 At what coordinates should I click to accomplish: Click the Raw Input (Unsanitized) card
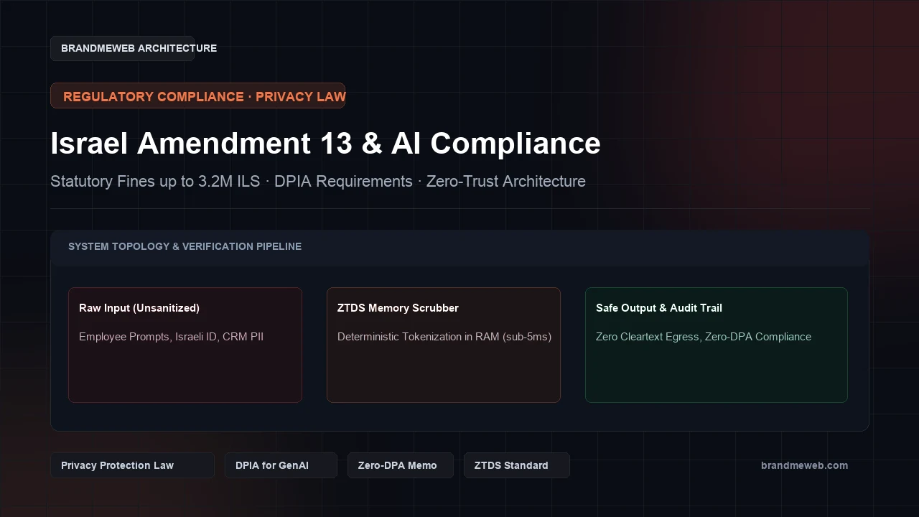pos(185,345)
